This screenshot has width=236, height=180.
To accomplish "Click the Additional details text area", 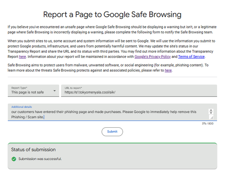I will 112,112.
